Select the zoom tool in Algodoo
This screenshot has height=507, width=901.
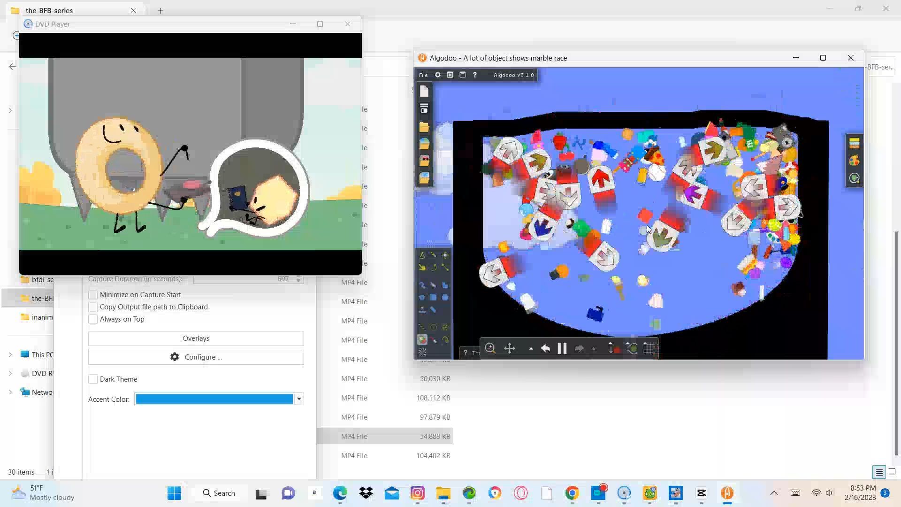(490, 348)
